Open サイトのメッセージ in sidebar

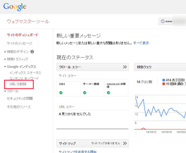[20, 43]
